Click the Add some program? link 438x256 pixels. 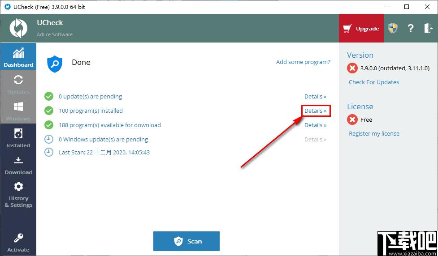[303, 62]
